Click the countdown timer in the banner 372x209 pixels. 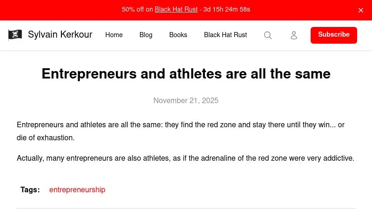(227, 10)
